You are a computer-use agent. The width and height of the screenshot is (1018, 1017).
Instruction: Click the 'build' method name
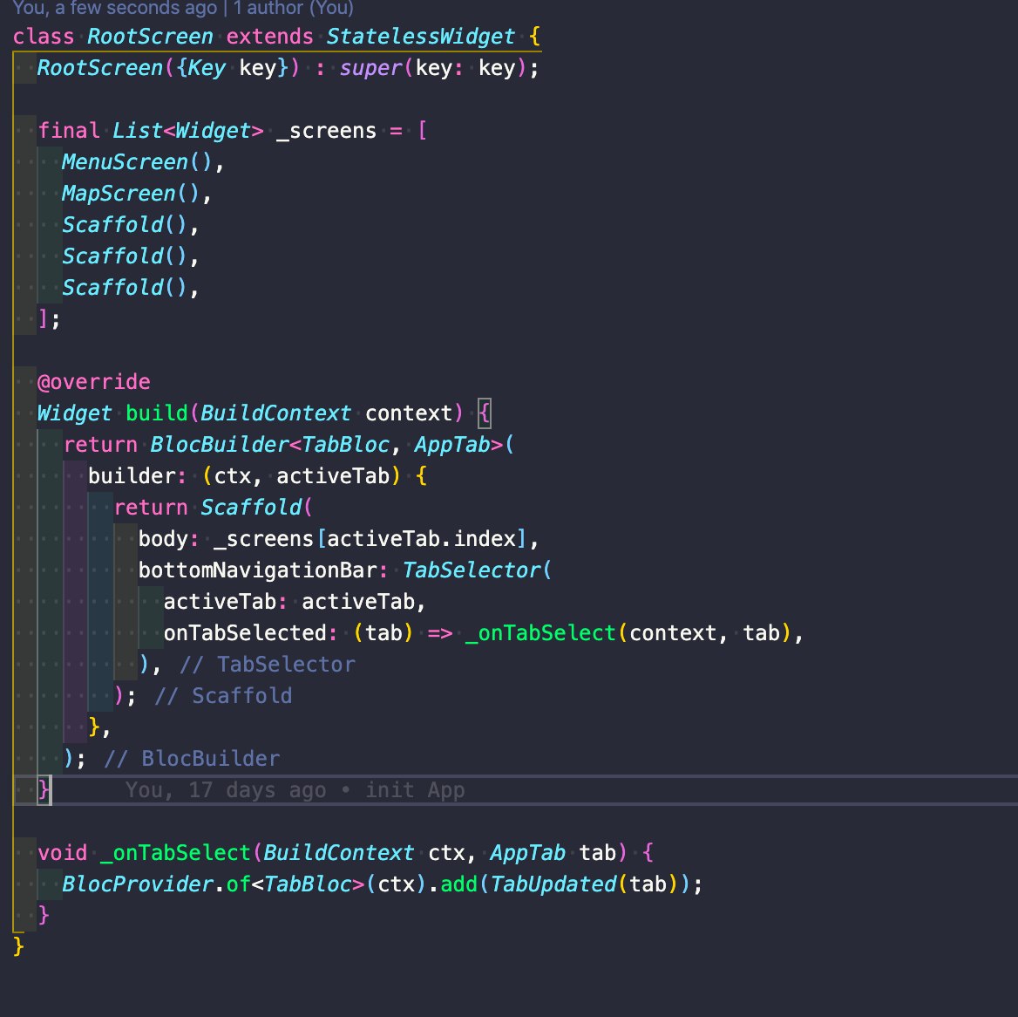157,413
